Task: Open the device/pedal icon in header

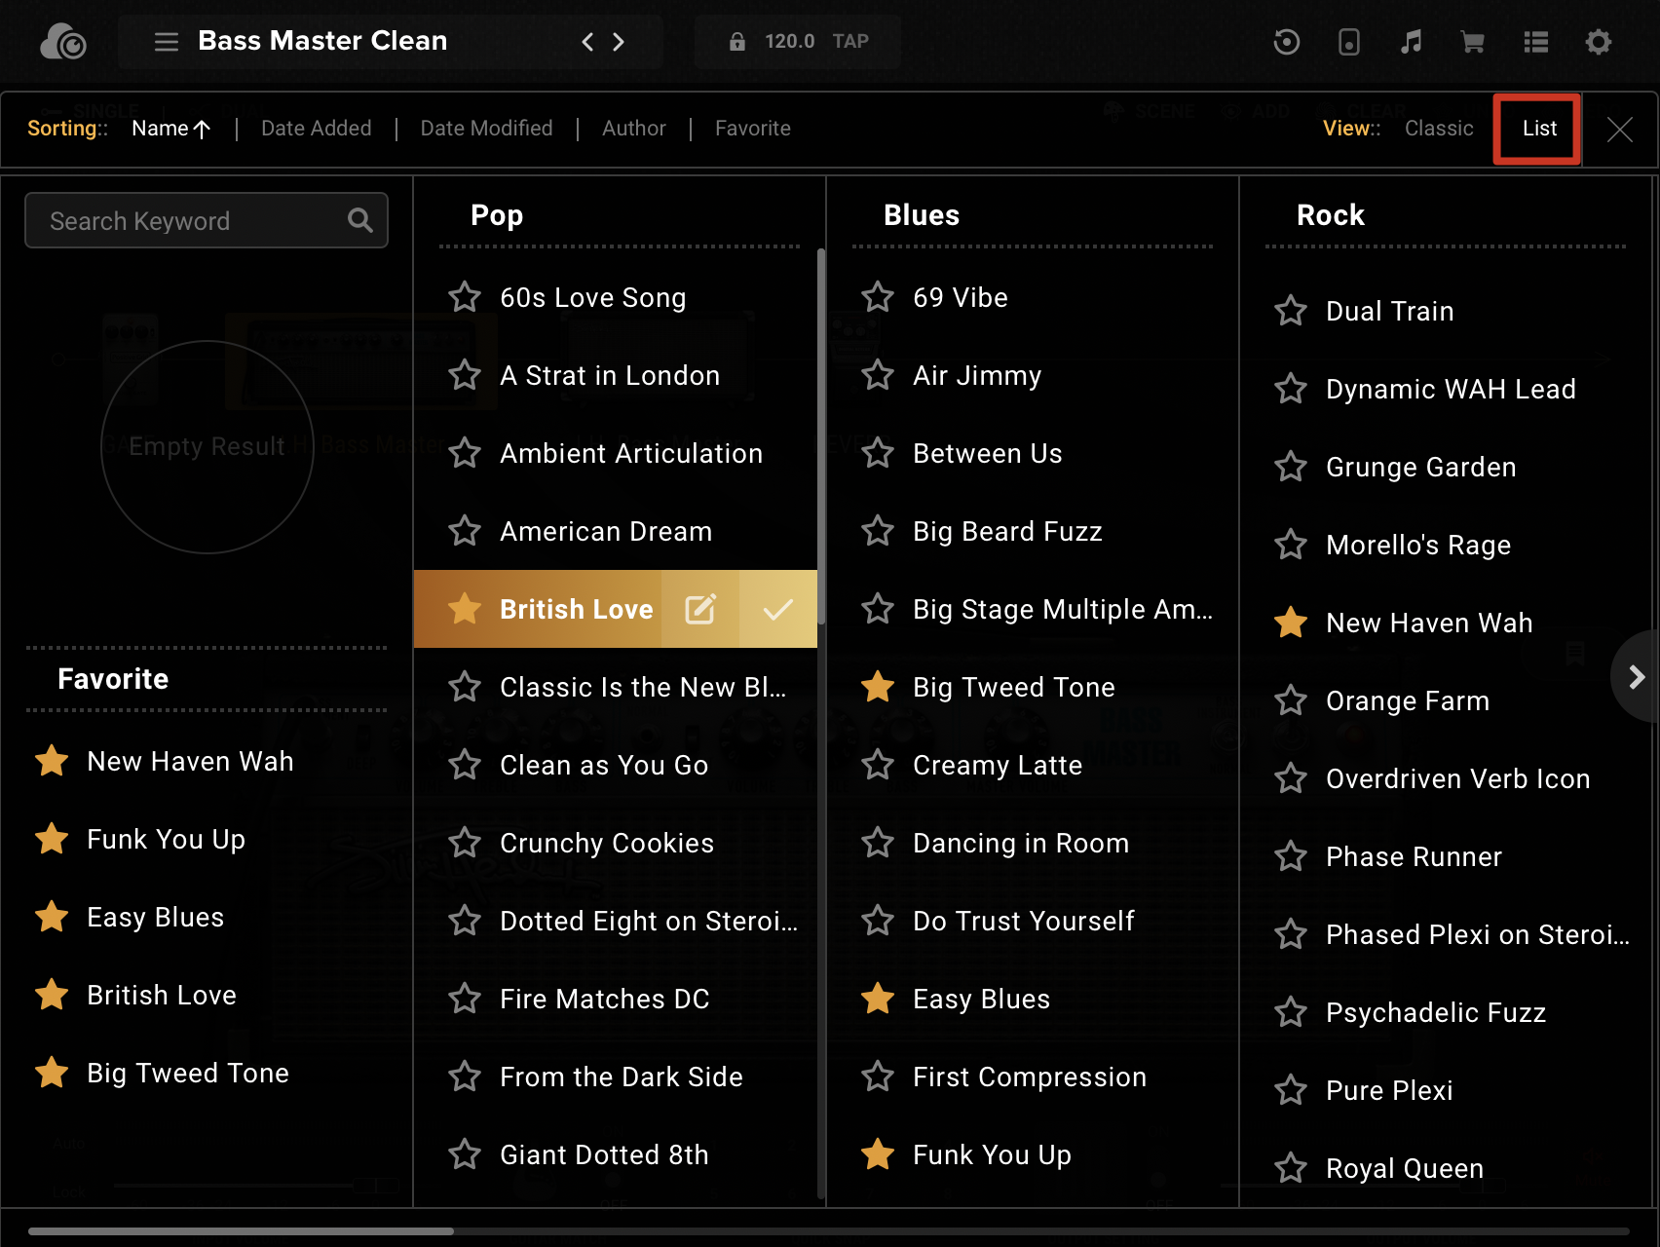Action: tap(1348, 42)
